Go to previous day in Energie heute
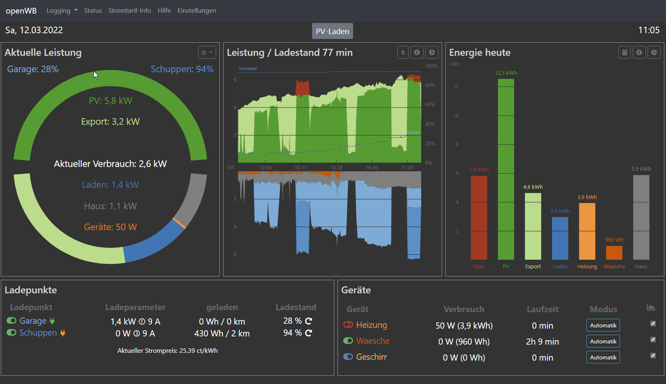 [x=639, y=53]
